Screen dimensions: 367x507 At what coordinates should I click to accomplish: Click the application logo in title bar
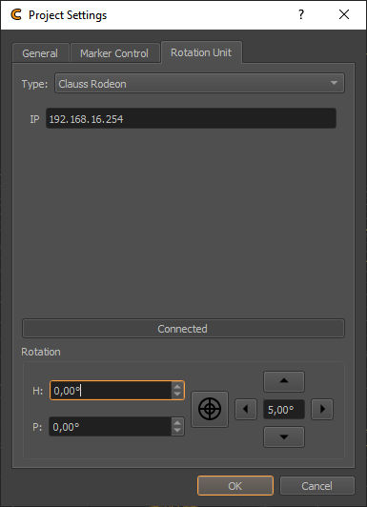pyautogui.click(x=16, y=15)
